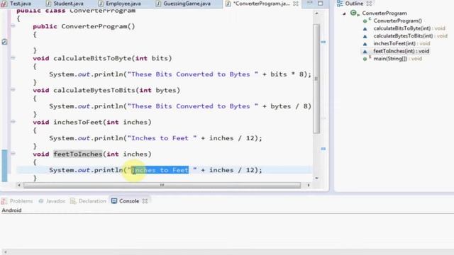Select ConverterProgram() constructor in Outline
Viewport: 454px width, 255px height.
point(397,21)
